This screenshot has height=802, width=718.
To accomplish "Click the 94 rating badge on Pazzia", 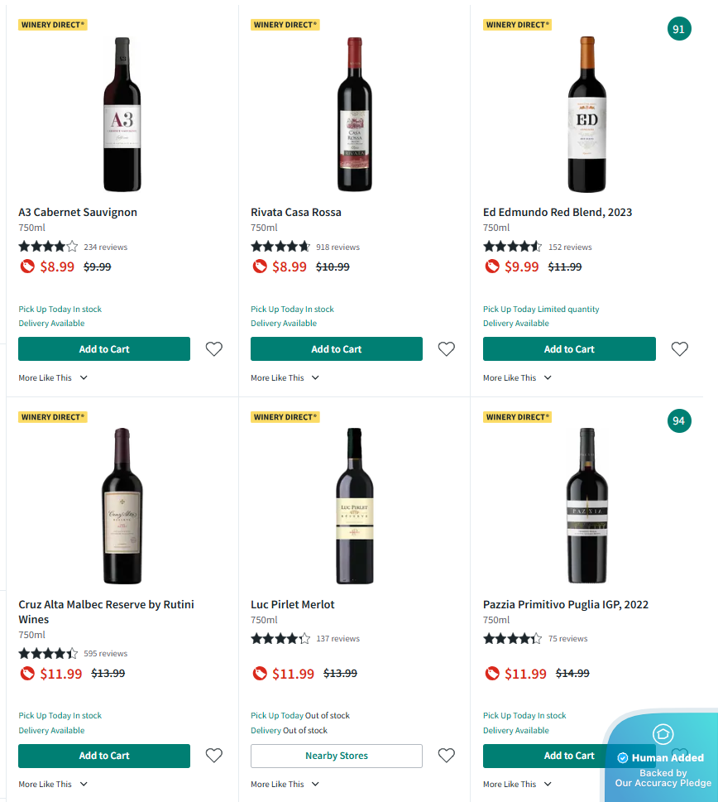I will (x=679, y=421).
